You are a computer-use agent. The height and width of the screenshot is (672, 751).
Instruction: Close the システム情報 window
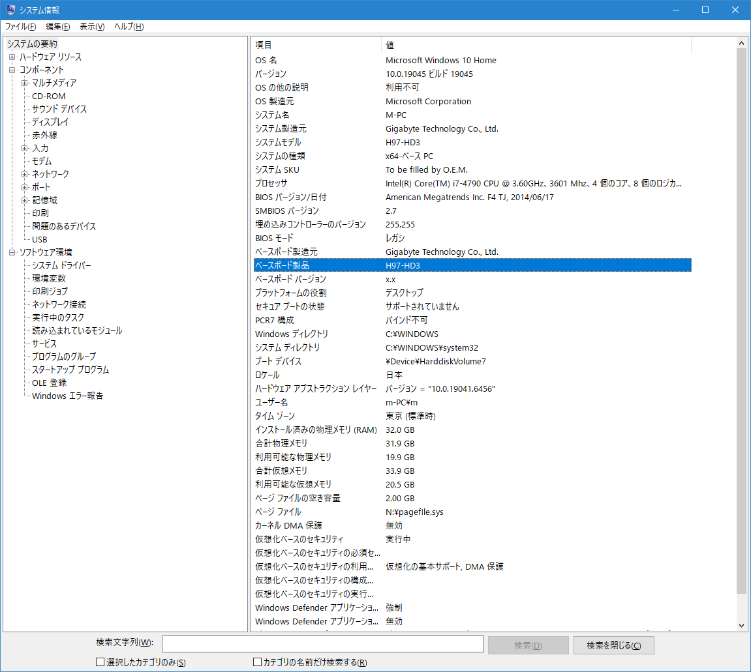pyautogui.click(x=735, y=10)
